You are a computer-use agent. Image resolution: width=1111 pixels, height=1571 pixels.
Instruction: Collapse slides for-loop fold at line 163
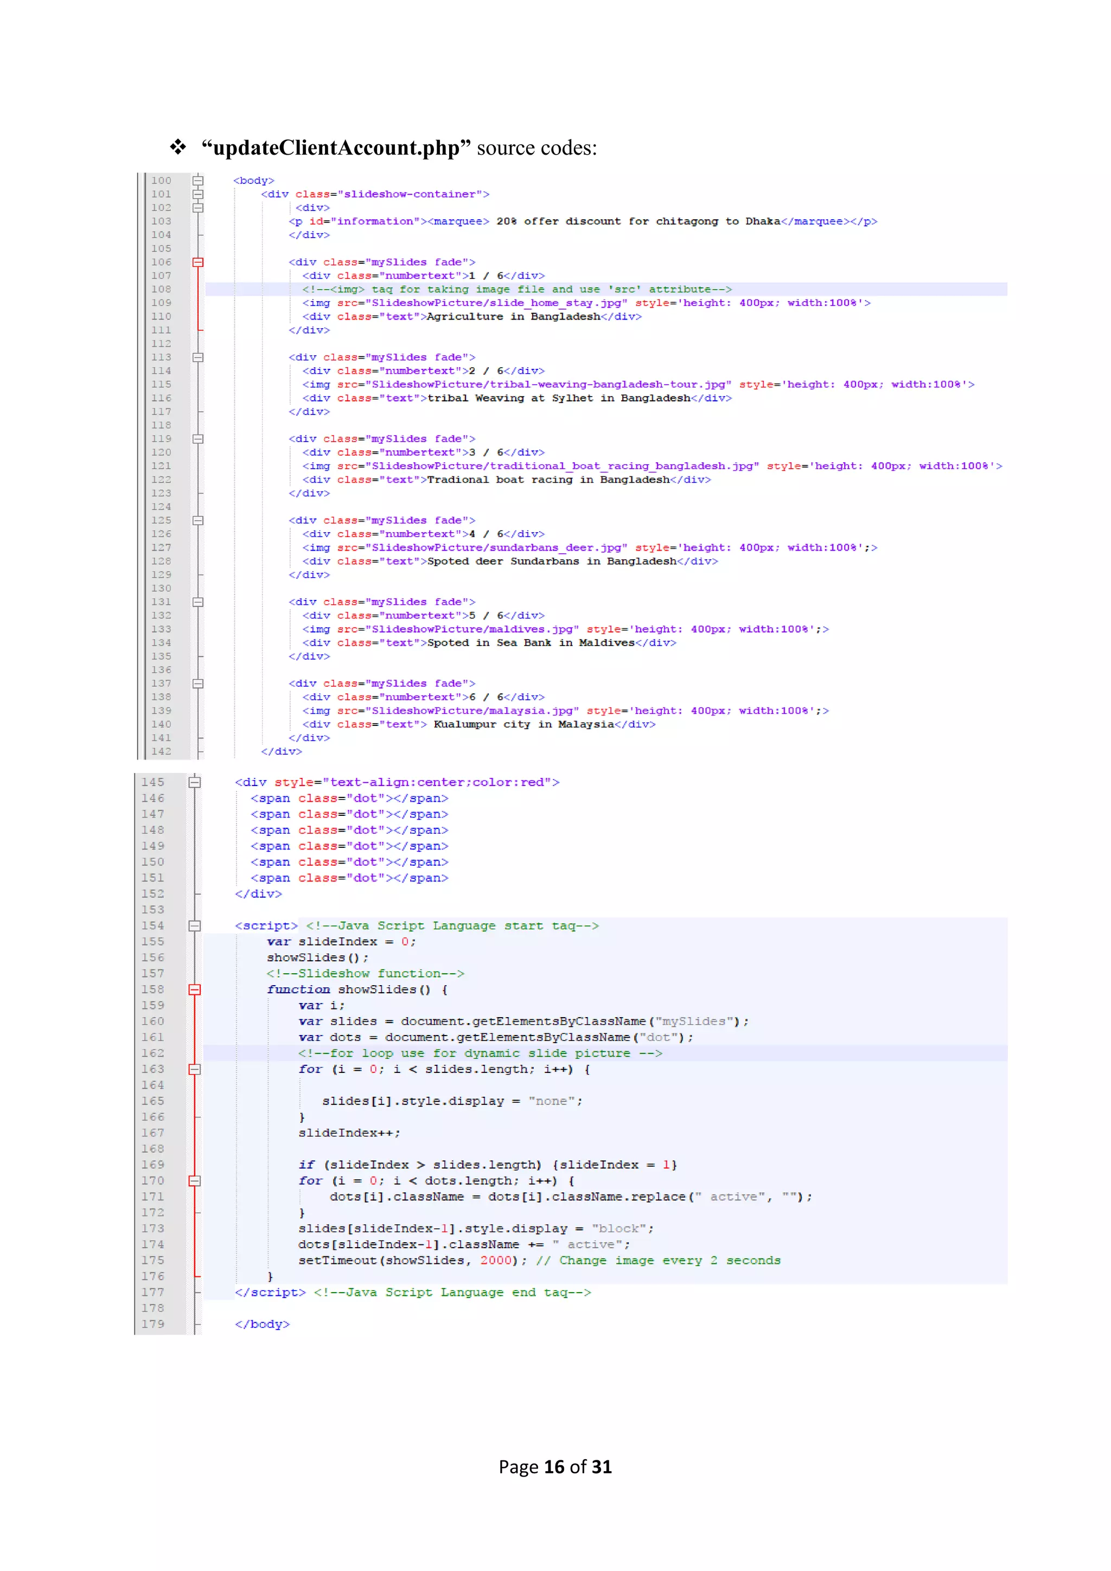coord(195,1069)
